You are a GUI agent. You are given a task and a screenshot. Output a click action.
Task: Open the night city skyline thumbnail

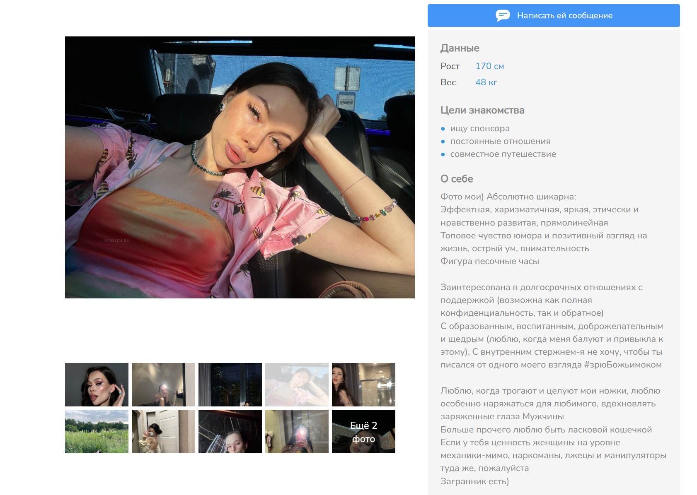coord(230,384)
